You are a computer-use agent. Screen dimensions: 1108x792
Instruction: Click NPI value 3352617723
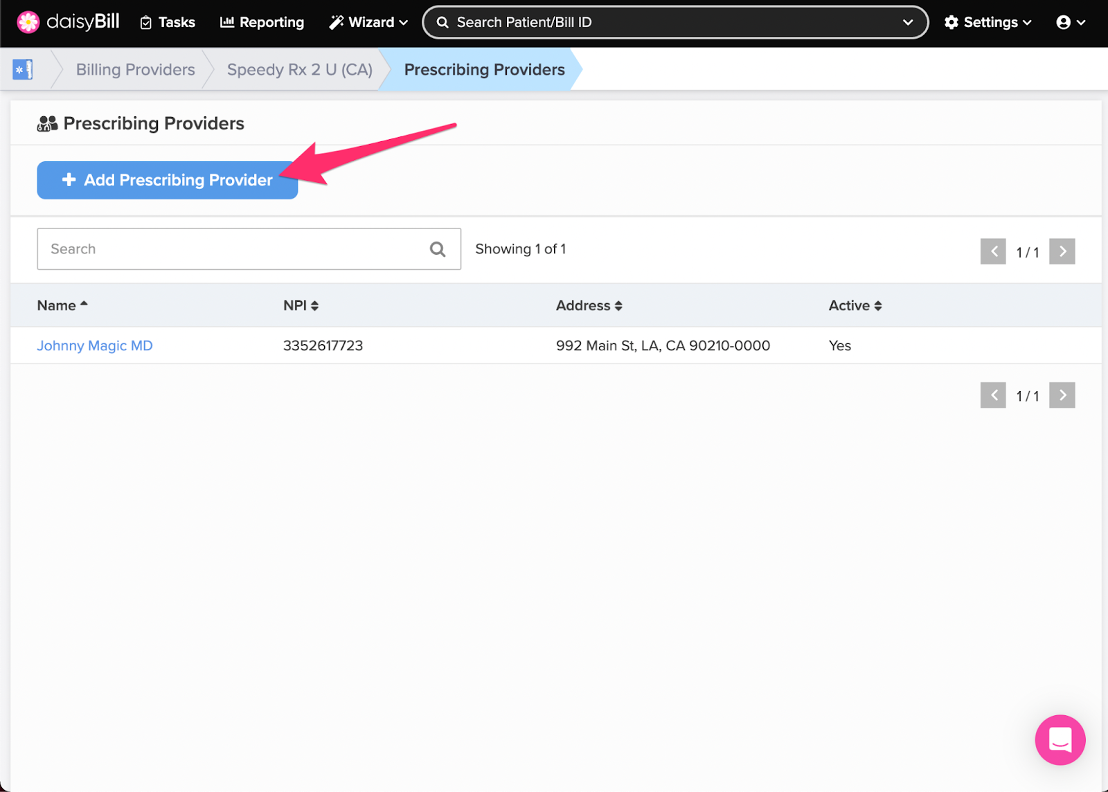[x=323, y=345]
